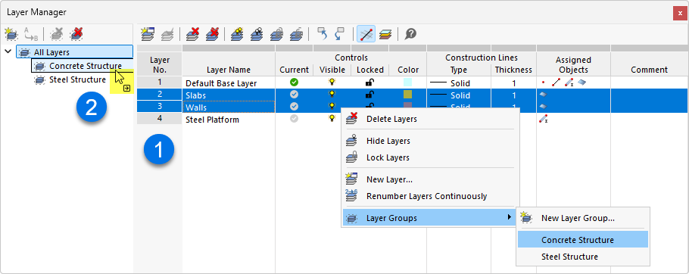Click the Assigned Objects column header
This screenshot has width=689, height=274.
point(573,64)
